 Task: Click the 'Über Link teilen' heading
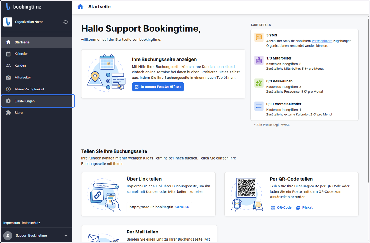[x=144, y=179]
